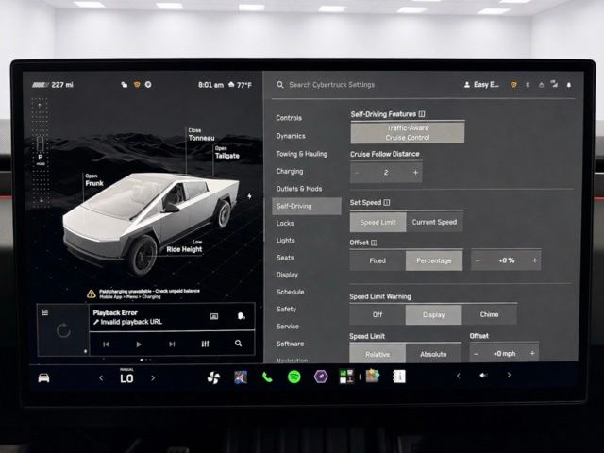The height and width of the screenshot is (453, 604).
Task: Open the Dynamics settings menu
Action: point(291,136)
